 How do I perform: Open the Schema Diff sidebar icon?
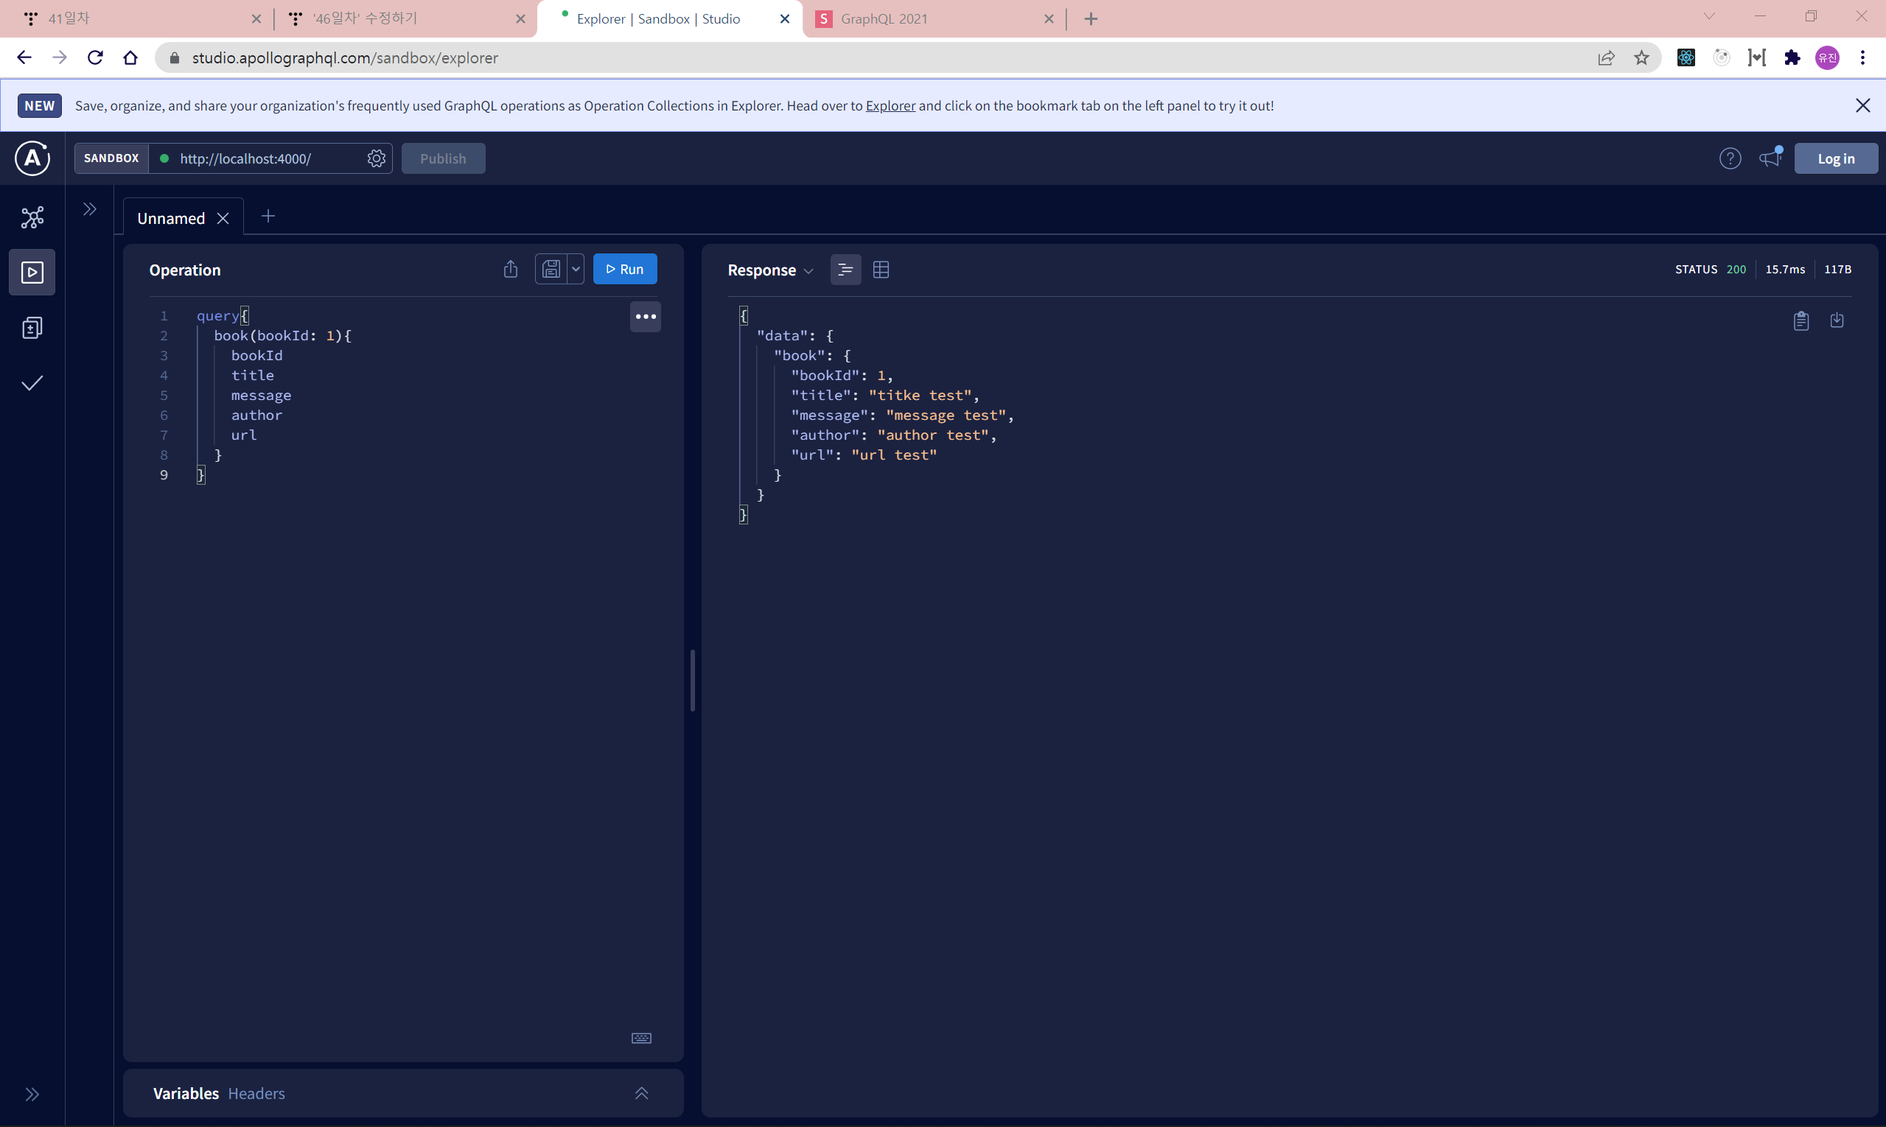(x=32, y=328)
